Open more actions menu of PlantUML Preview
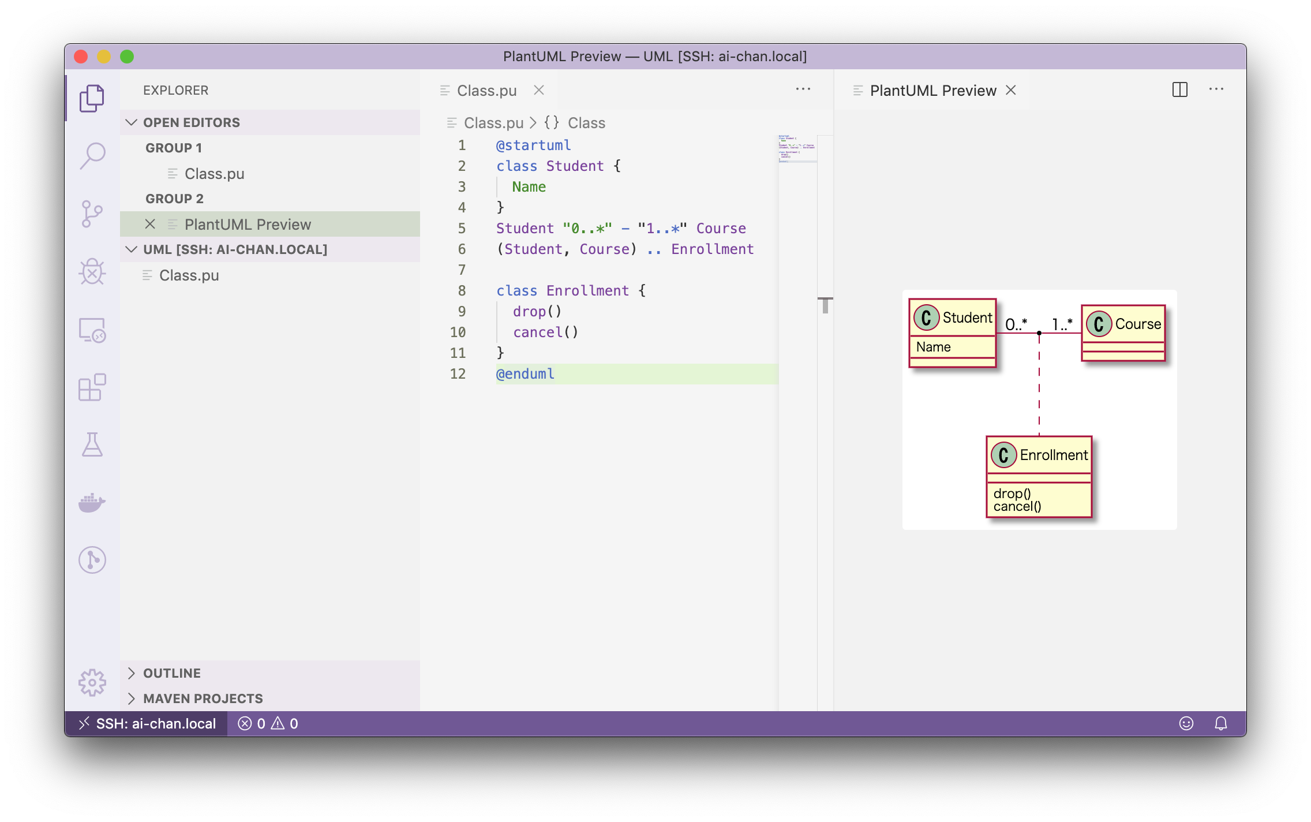The height and width of the screenshot is (822, 1311). tap(1218, 89)
